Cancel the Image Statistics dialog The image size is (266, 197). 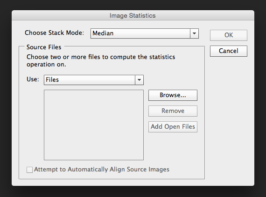pyautogui.click(x=229, y=51)
